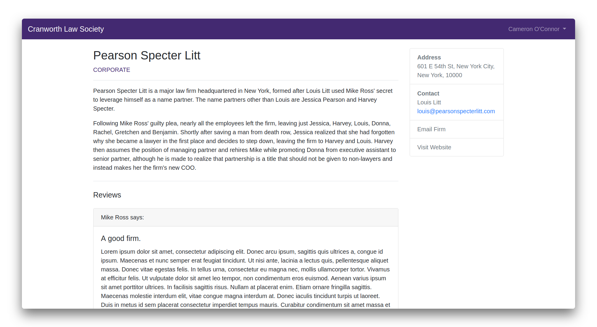Click the Lorem ipsum review body text

(245, 278)
